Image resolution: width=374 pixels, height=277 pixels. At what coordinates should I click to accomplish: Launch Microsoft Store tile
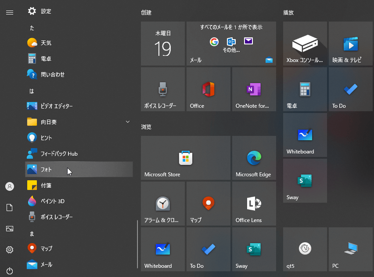(x=185, y=157)
